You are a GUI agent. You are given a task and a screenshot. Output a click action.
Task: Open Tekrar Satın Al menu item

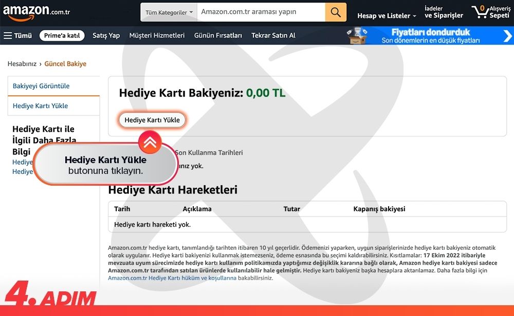click(x=273, y=35)
